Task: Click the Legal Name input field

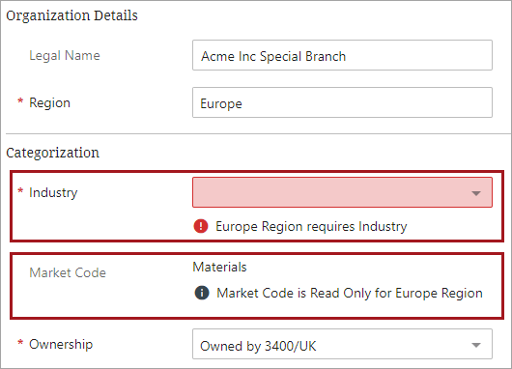Action: [x=342, y=55]
